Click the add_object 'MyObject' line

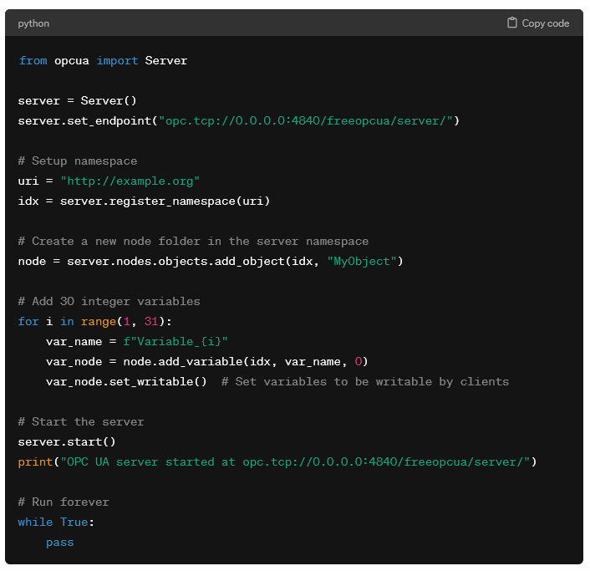[x=211, y=261]
